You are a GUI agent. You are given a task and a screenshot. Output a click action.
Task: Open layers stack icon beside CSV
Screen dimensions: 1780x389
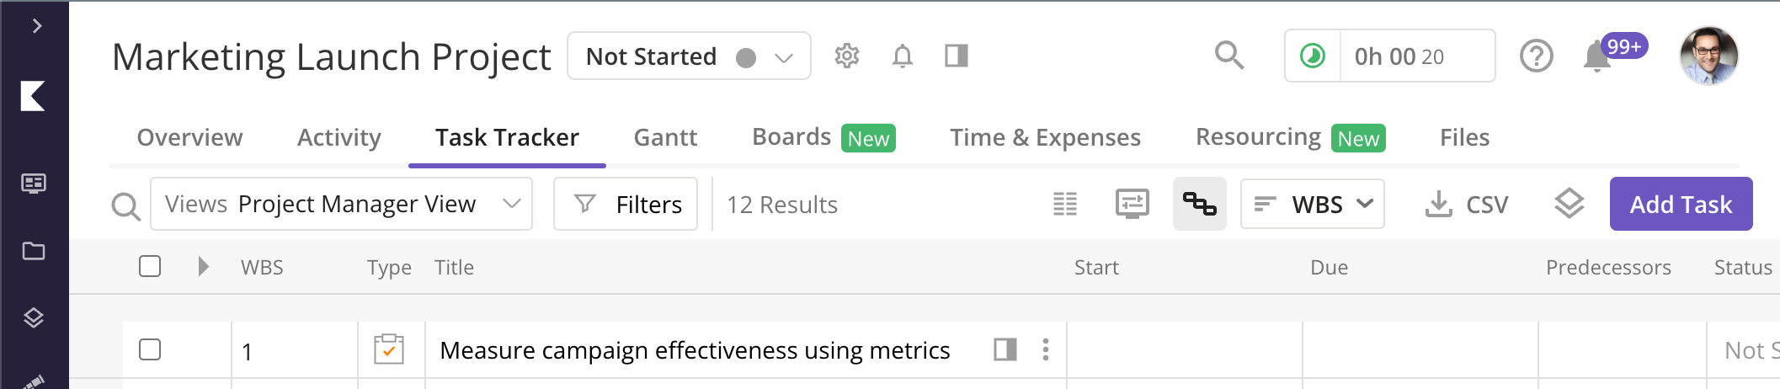click(x=1569, y=204)
